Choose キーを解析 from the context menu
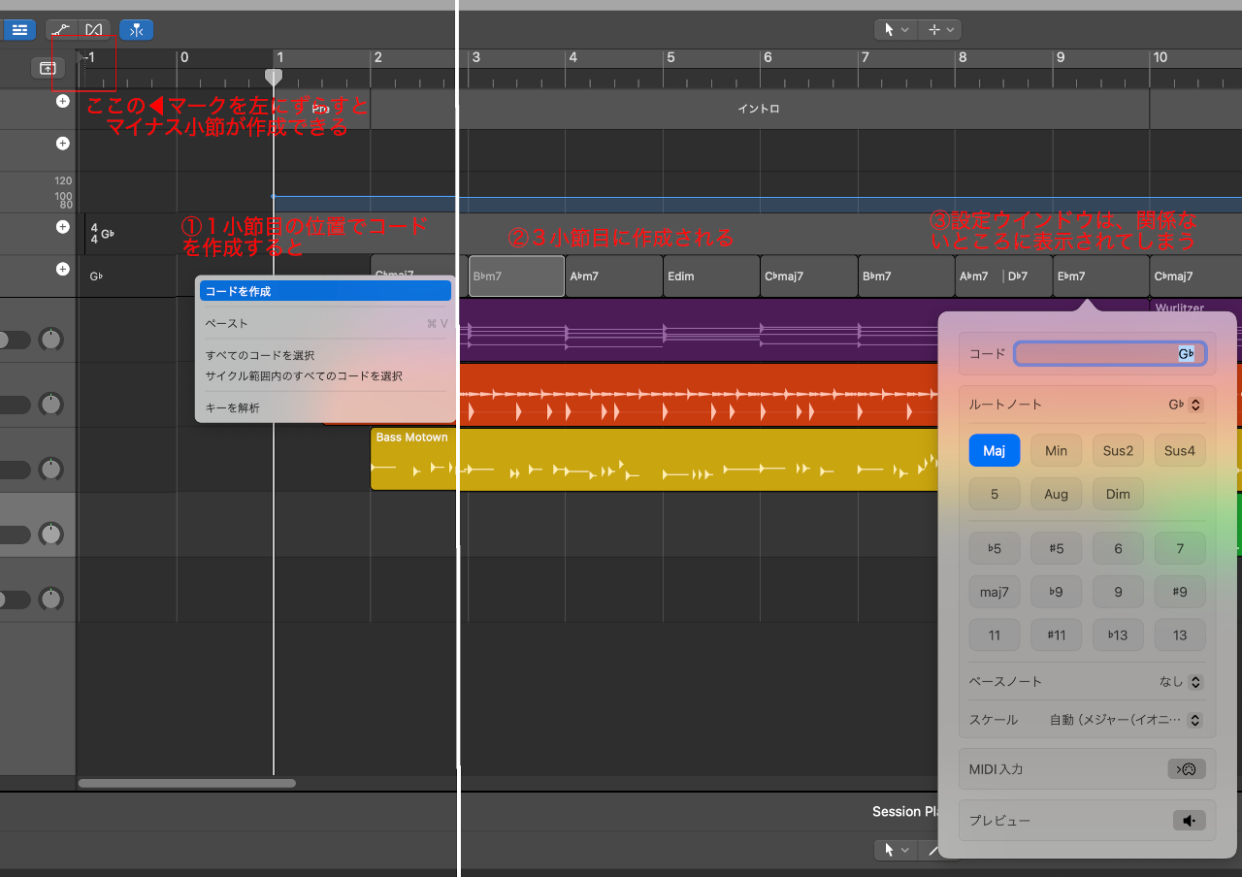This screenshot has width=1242, height=877. [x=325, y=407]
